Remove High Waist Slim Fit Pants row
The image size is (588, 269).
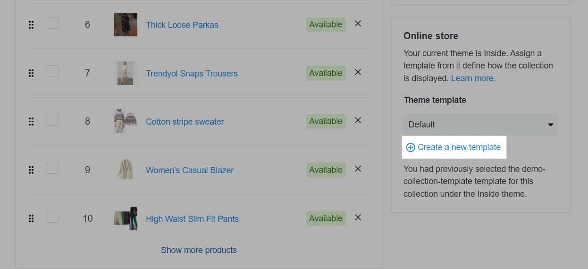(358, 218)
